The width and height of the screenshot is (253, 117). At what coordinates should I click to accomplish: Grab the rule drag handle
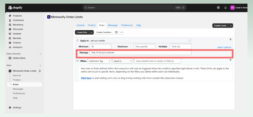tap(77, 41)
